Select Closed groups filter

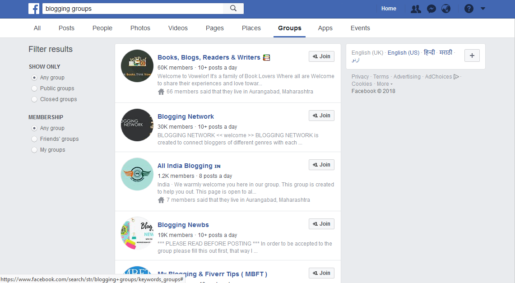click(x=34, y=99)
